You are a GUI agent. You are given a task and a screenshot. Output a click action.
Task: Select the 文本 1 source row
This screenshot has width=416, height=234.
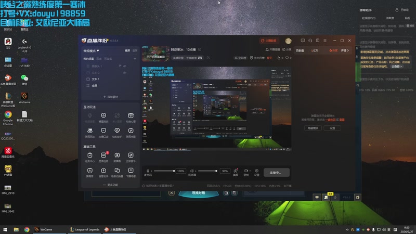110,79
